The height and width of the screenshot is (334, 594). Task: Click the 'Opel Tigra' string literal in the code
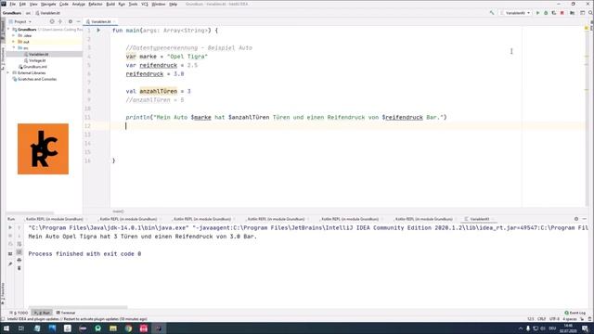[187, 57]
